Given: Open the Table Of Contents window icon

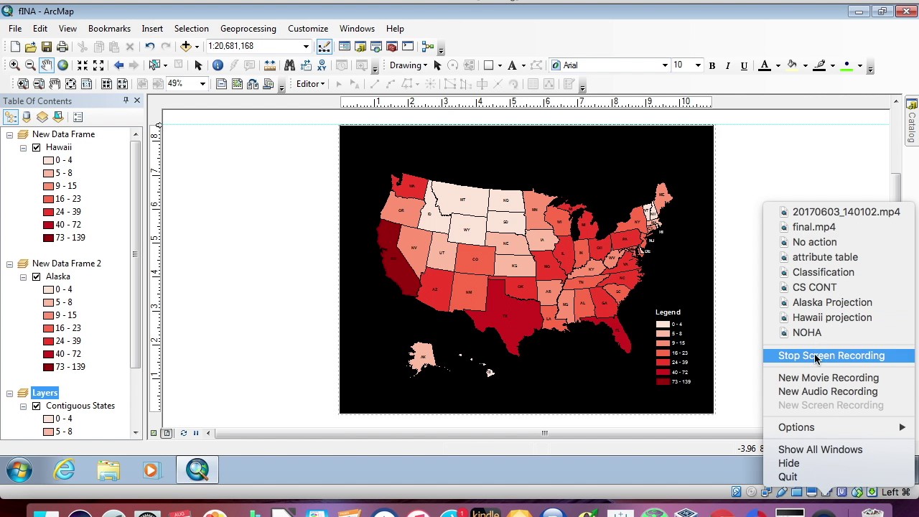Looking at the screenshot, I should [345, 47].
